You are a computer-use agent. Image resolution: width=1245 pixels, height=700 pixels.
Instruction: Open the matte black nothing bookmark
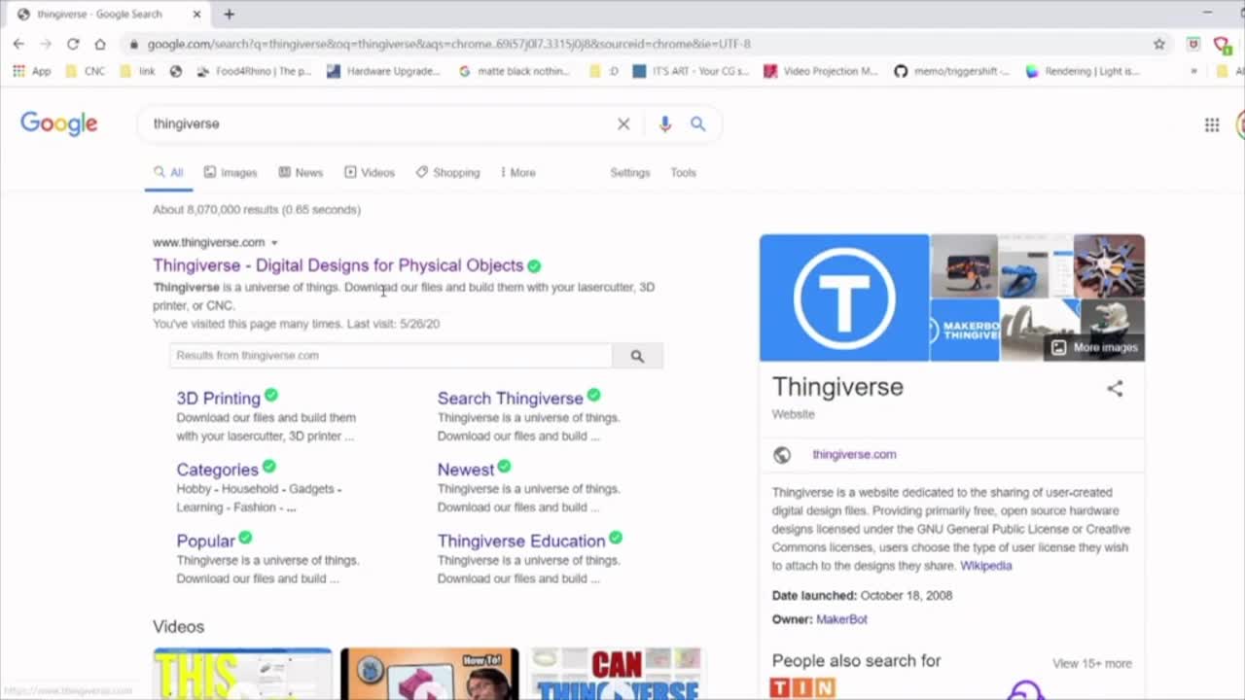click(x=515, y=71)
